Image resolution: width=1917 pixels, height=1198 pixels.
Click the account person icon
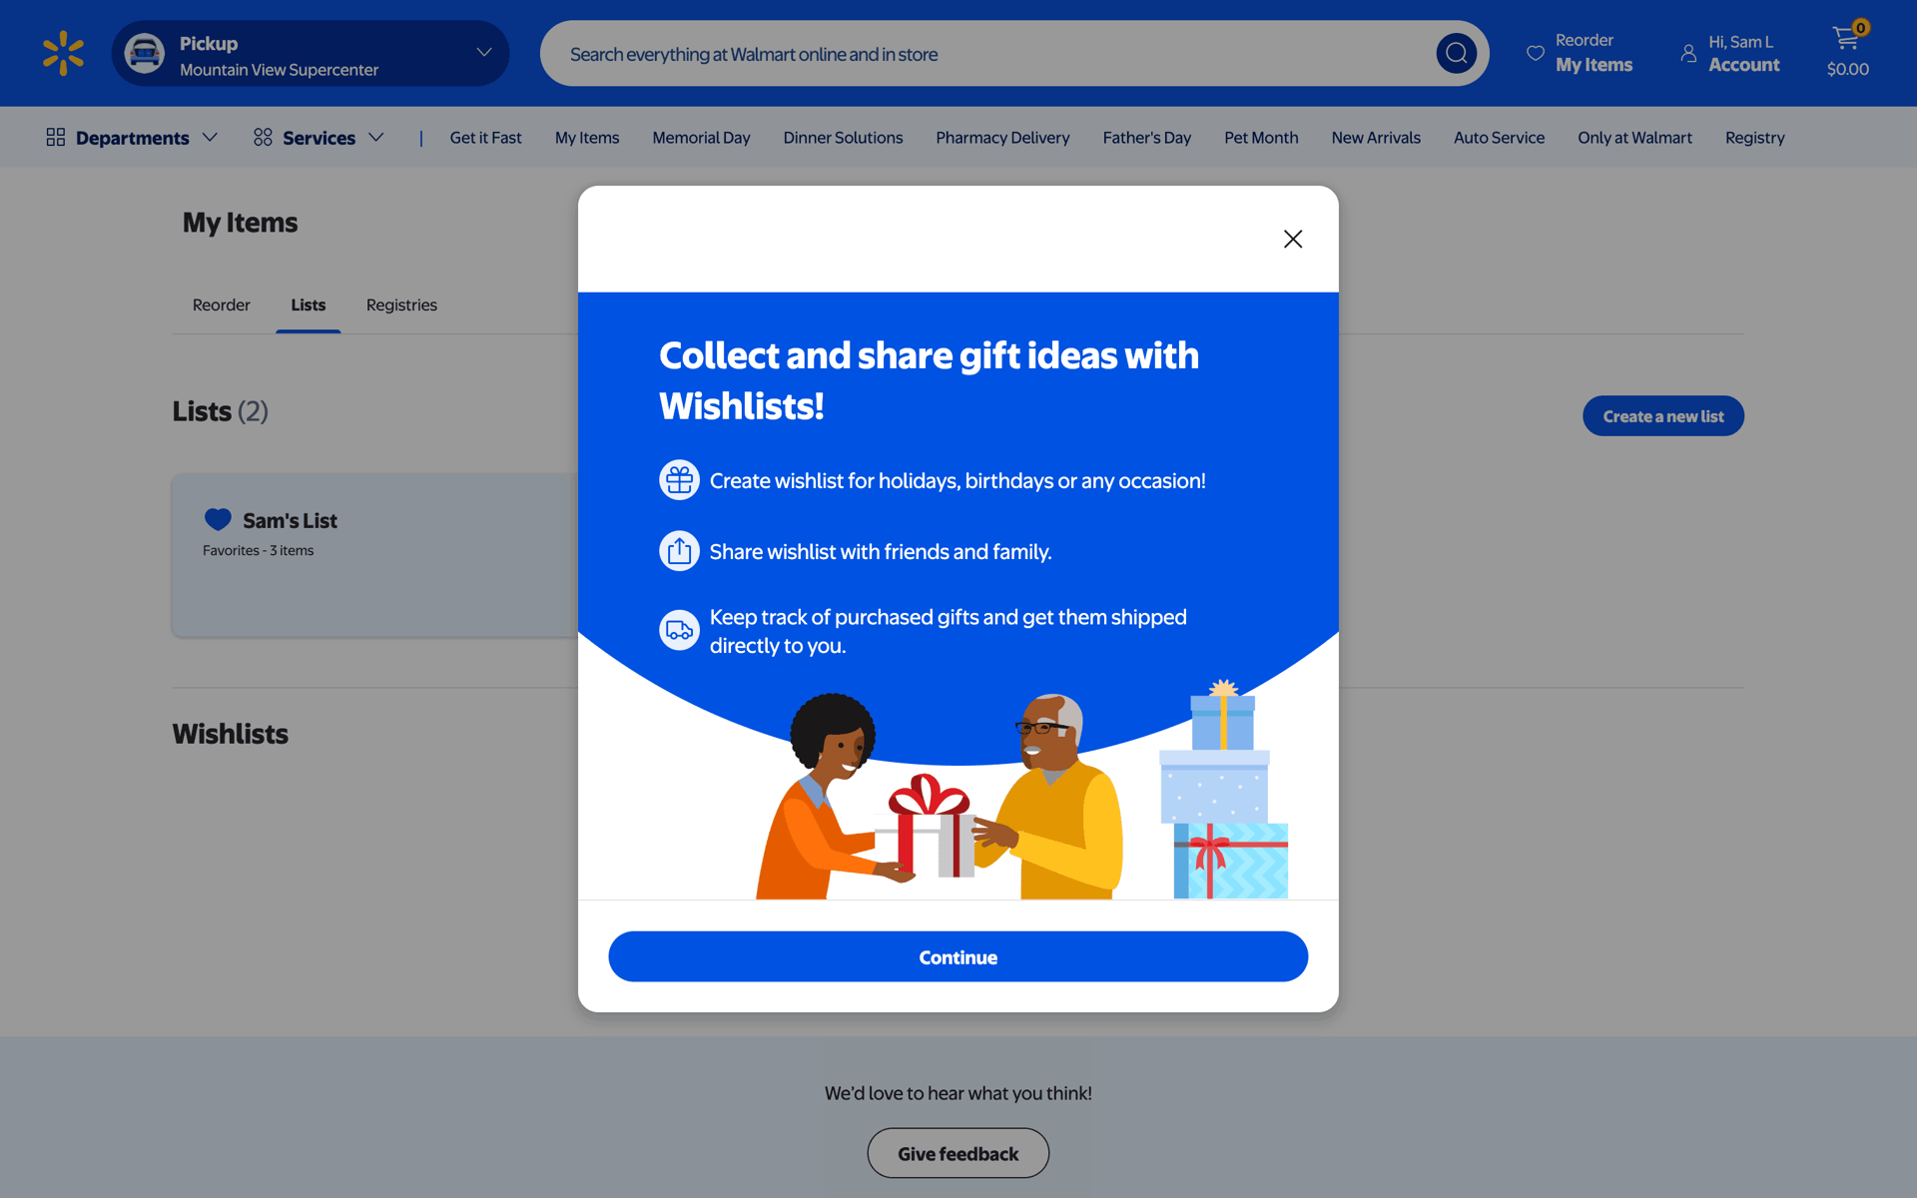point(1688,53)
